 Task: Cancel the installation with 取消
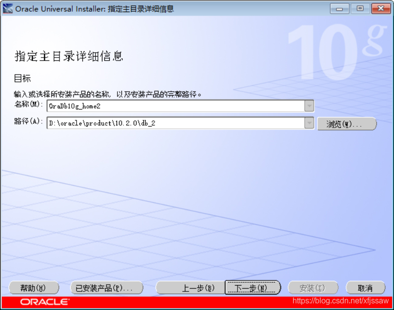(365, 288)
